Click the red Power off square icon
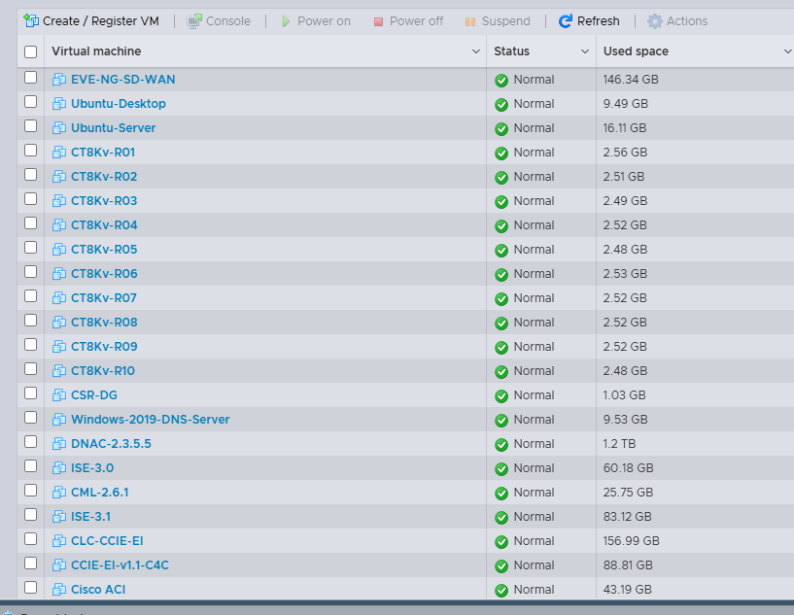 point(378,21)
